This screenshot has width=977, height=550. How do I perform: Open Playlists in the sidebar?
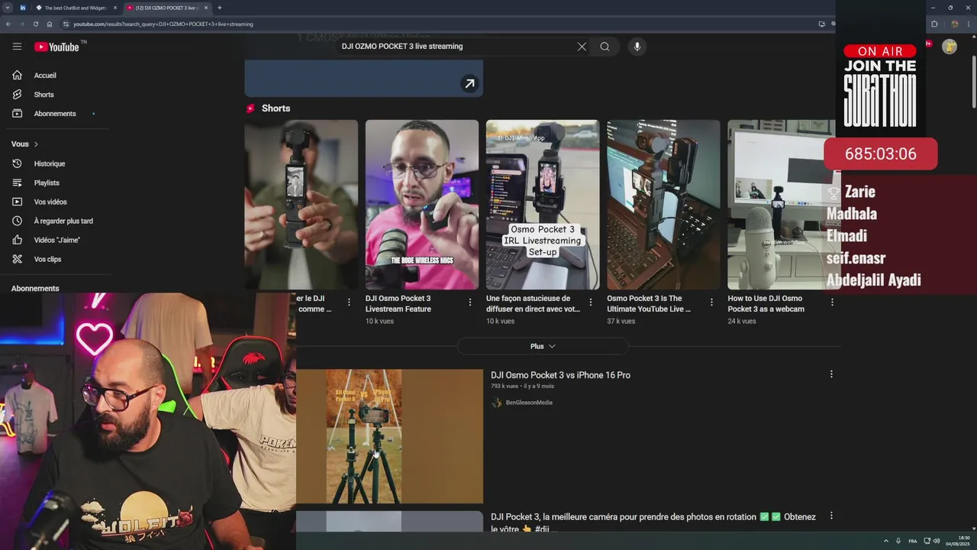(x=47, y=183)
